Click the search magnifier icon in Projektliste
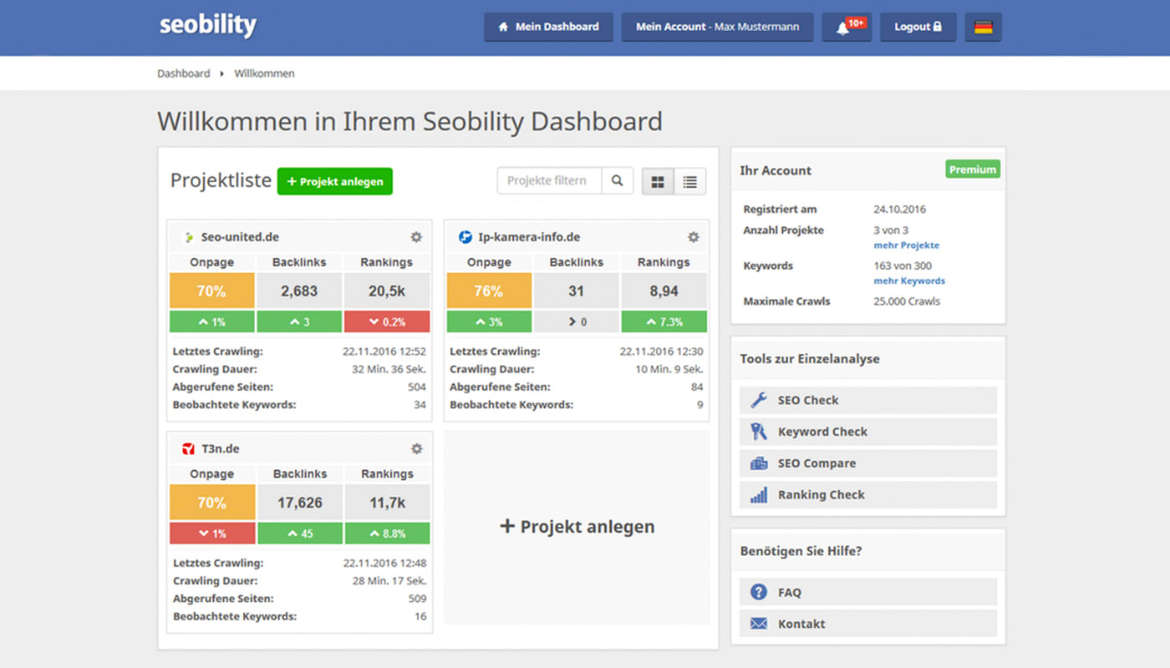This screenshot has width=1170, height=668. (x=617, y=181)
